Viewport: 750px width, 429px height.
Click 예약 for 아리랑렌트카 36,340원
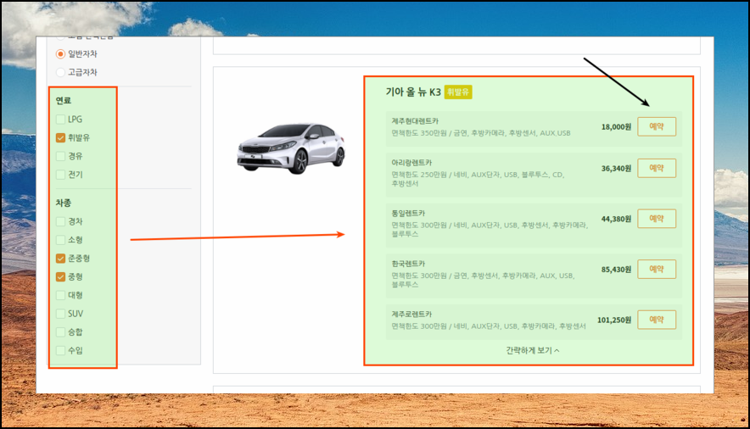point(657,168)
